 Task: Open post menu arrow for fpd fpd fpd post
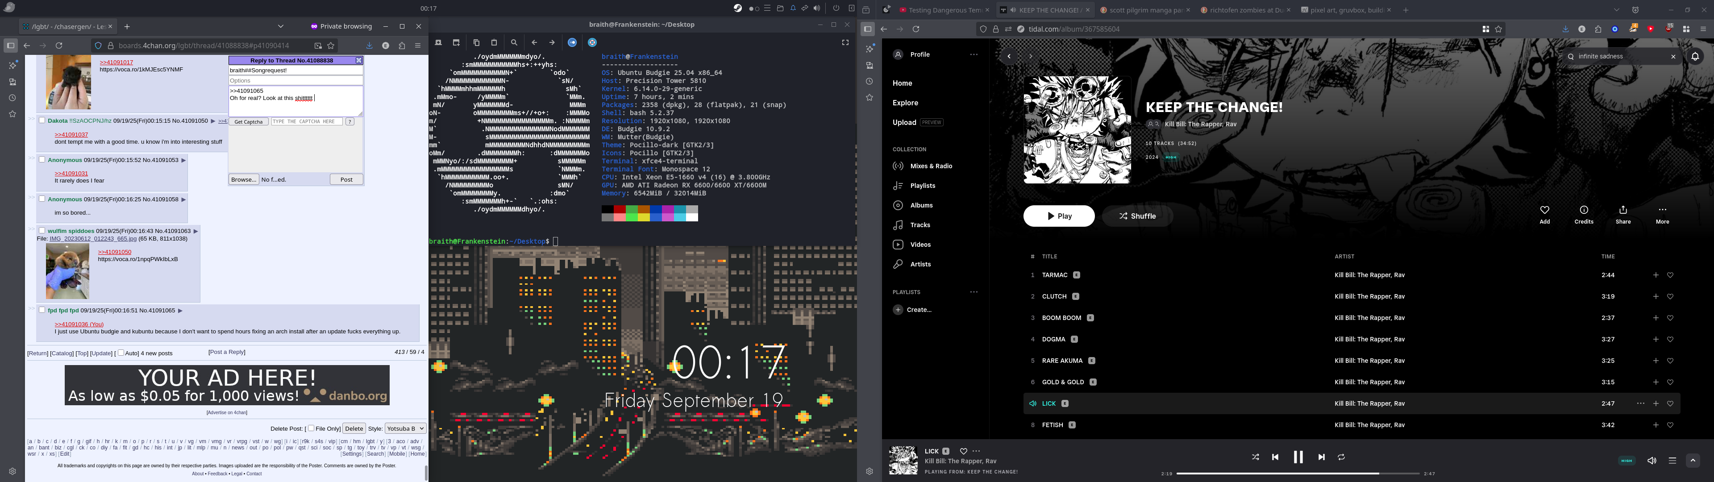pyautogui.click(x=179, y=310)
